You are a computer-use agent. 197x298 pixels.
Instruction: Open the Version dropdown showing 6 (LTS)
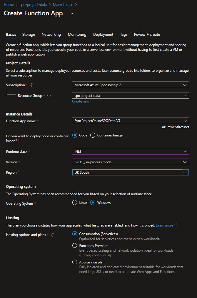click(185, 162)
